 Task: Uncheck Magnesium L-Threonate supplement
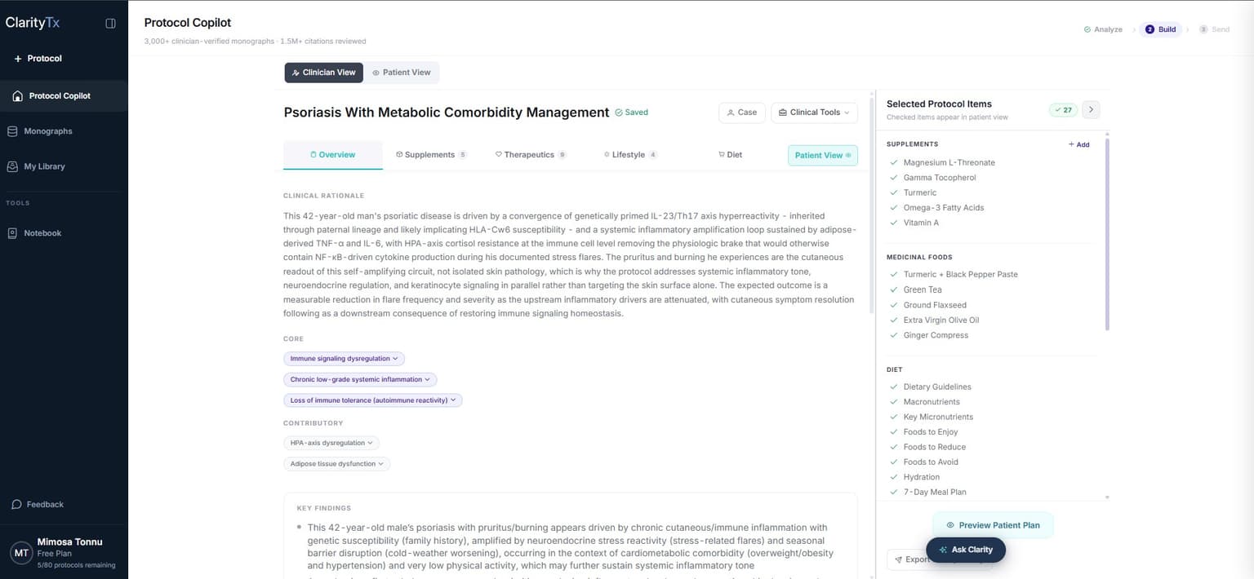(x=894, y=163)
